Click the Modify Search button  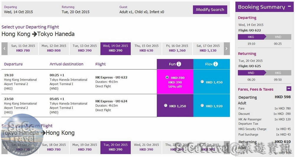point(210,10)
